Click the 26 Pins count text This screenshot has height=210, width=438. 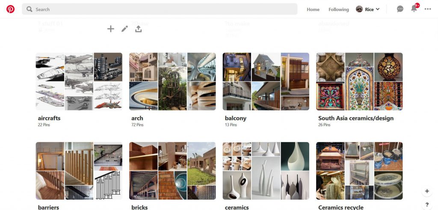tap(324, 125)
